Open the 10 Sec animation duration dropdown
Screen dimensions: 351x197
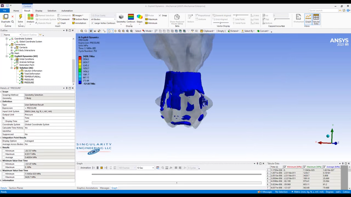(145, 168)
